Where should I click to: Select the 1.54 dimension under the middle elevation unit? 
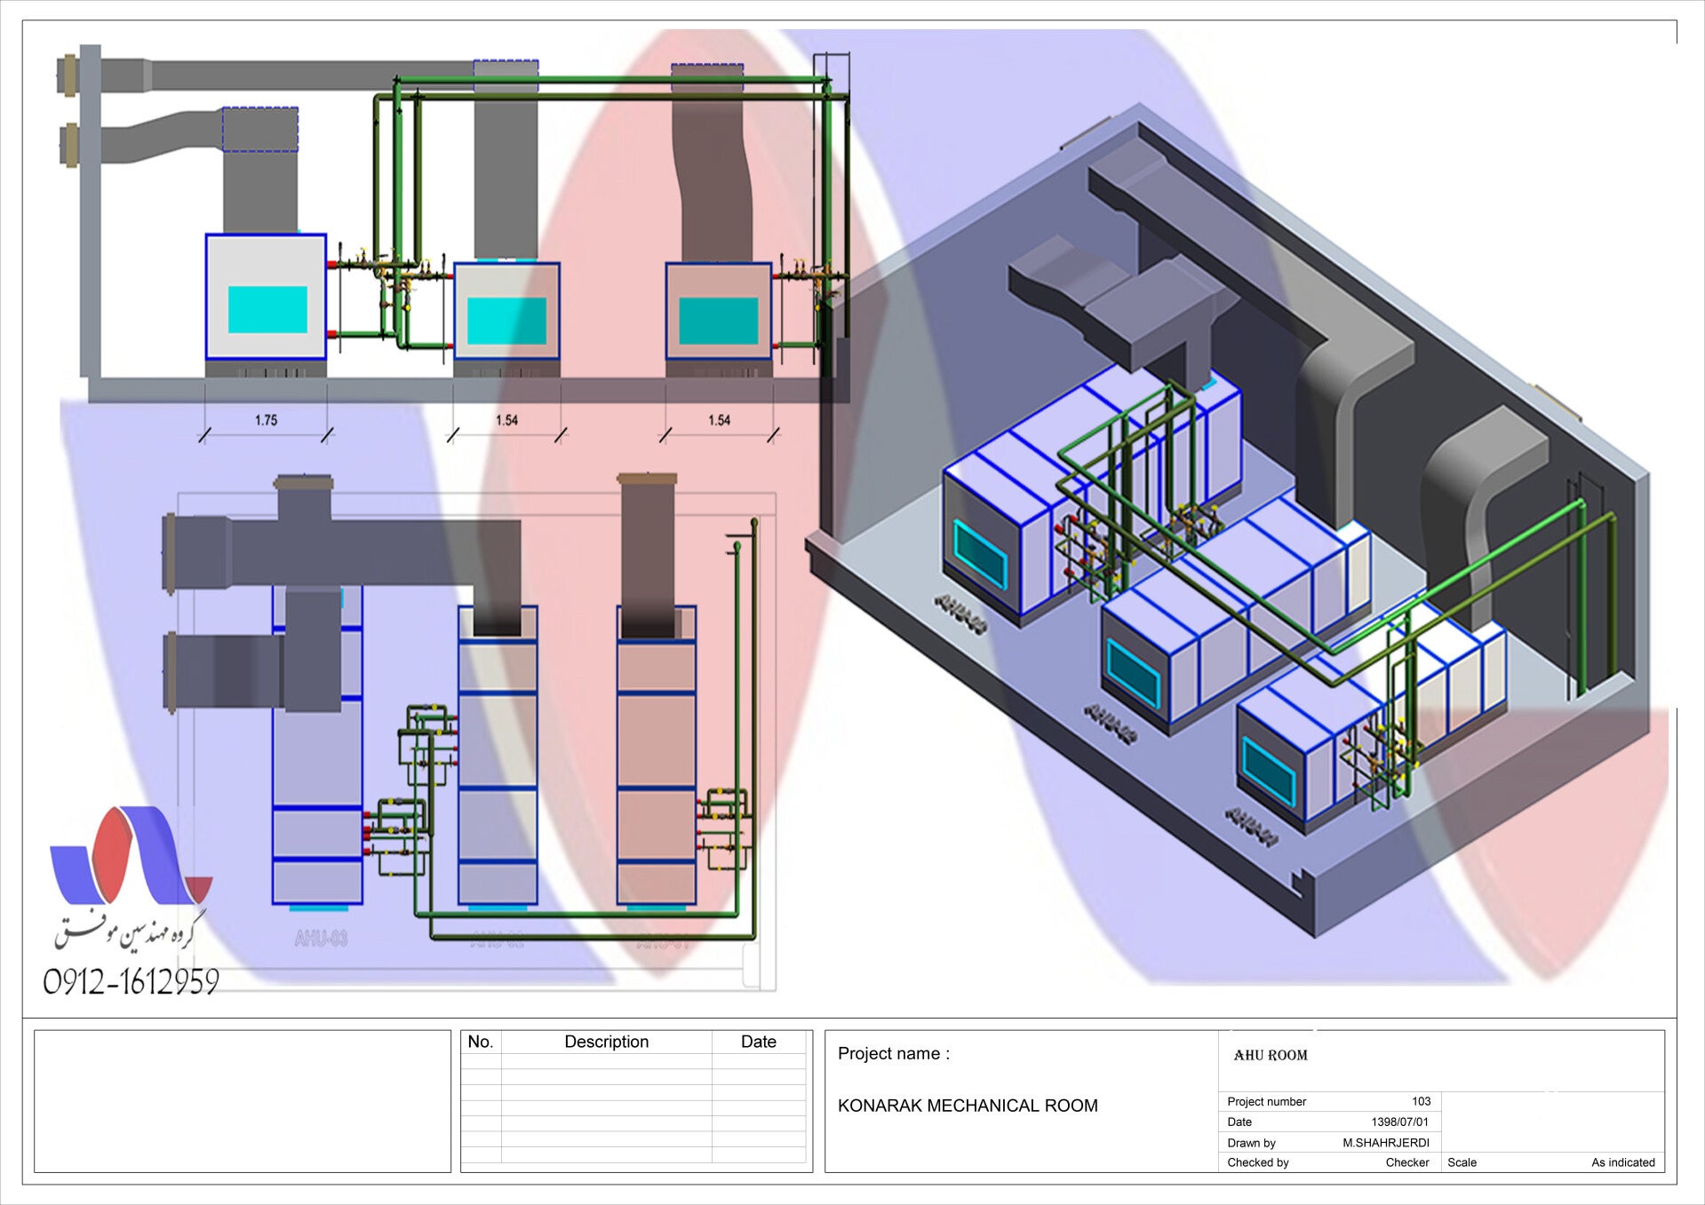pos(506,420)
